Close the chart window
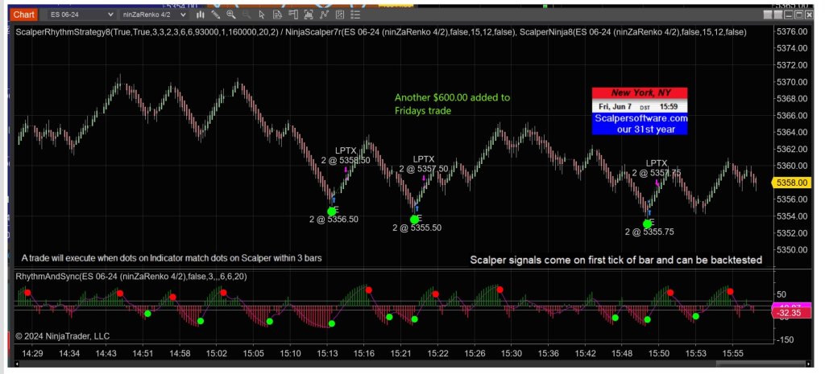This screenshot has height=374, width=825. click(x=809, y=14)
